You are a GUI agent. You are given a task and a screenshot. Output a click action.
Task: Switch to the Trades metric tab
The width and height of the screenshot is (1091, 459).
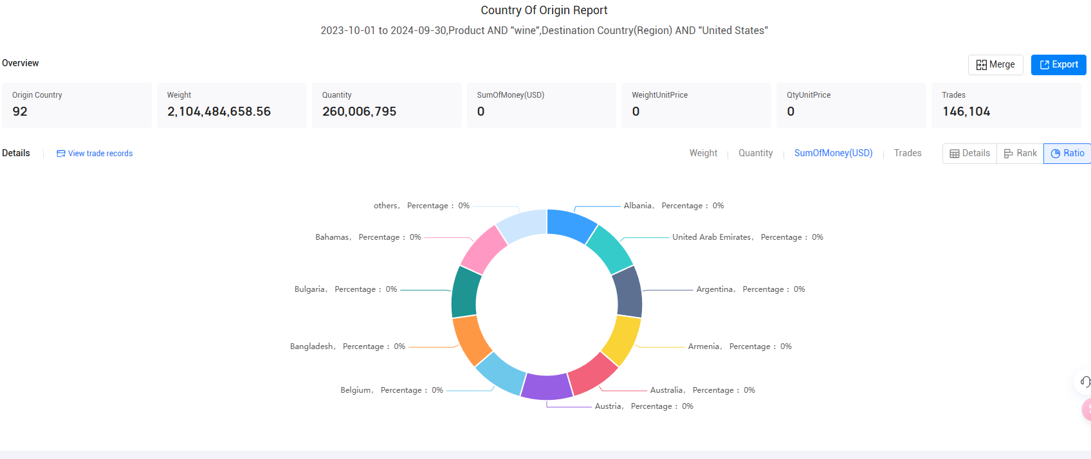pyautogui.click(x=908, y=153)
